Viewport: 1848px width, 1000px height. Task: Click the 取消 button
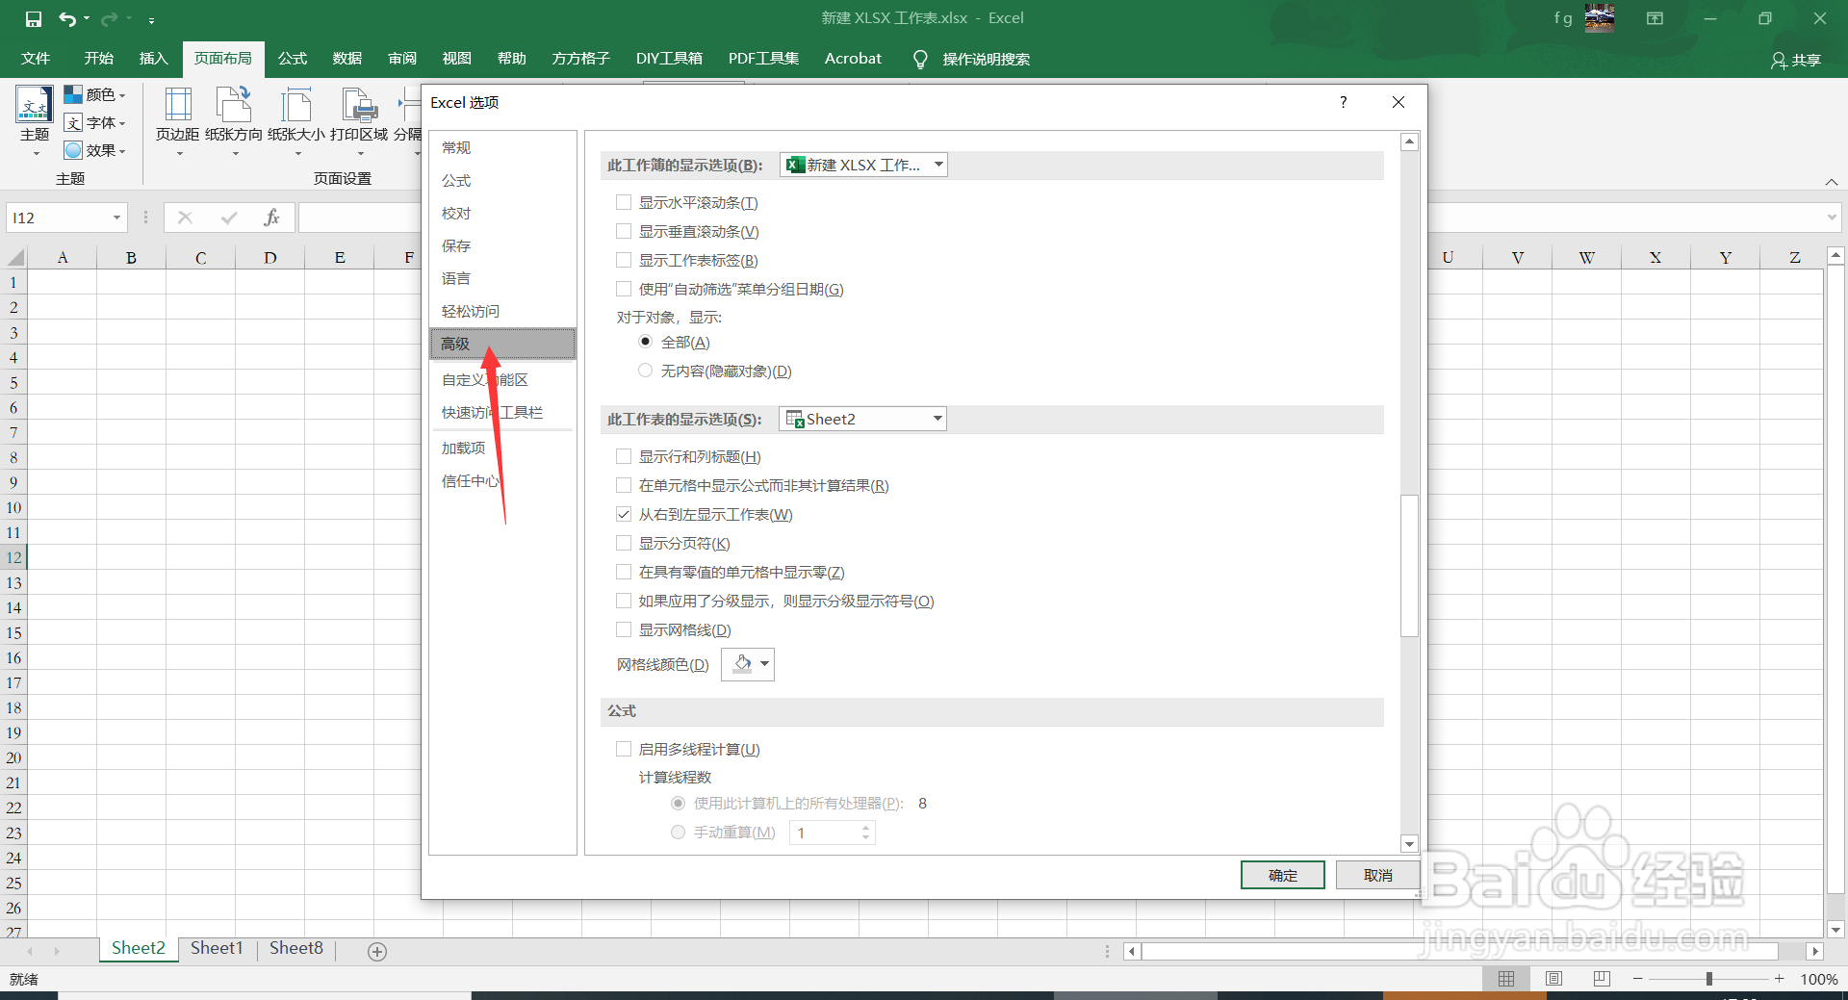click(x=1377, y=875)
